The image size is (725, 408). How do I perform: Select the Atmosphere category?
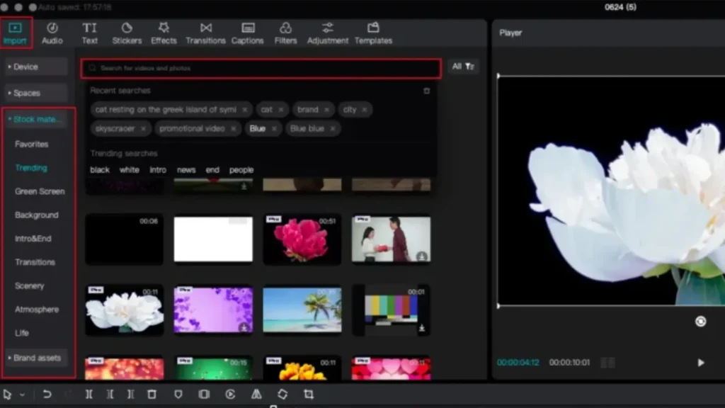tap(37, 310)
